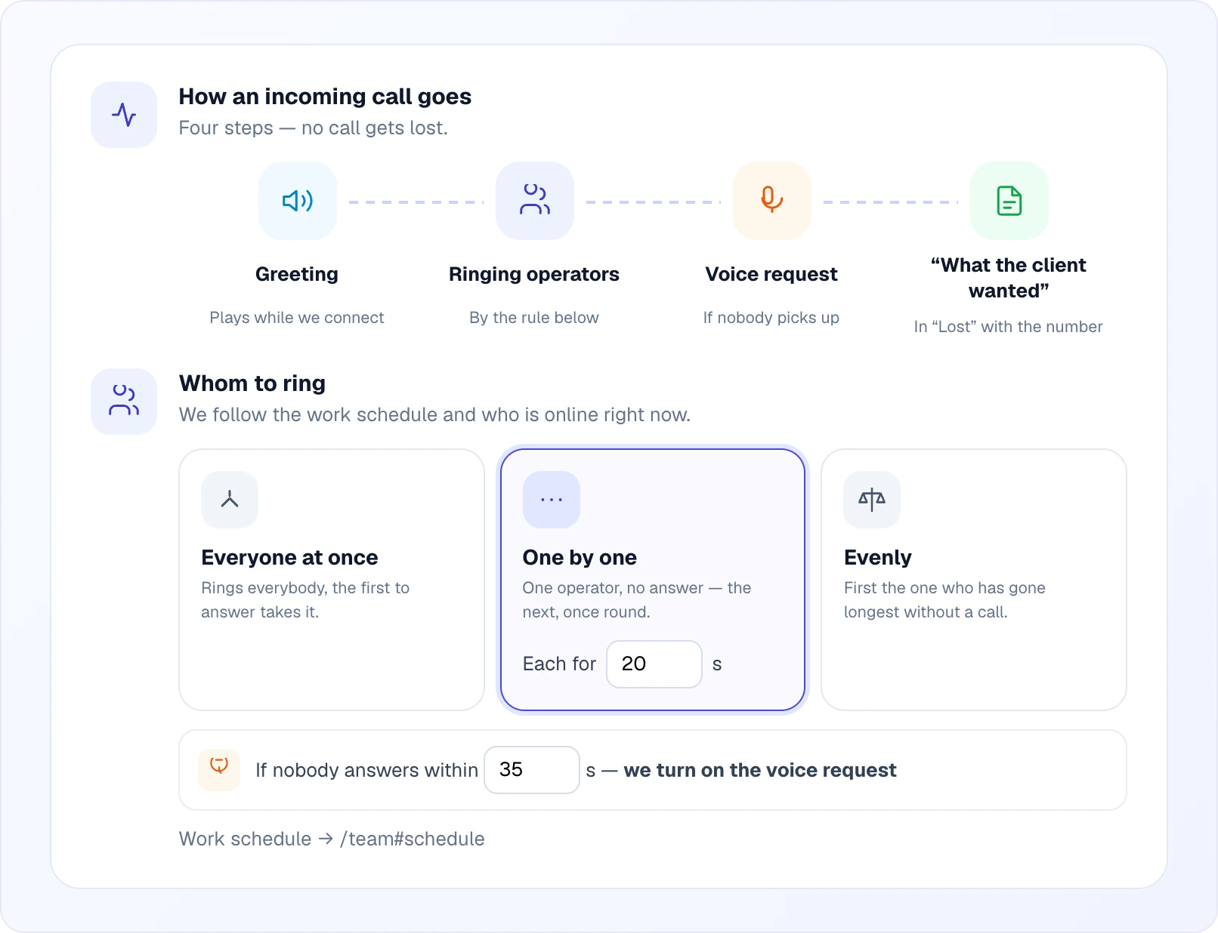Screen dimensions: 1218x933
Task: Click the branching icon in Everyone at once card
Action: click(x=230, y=500)
